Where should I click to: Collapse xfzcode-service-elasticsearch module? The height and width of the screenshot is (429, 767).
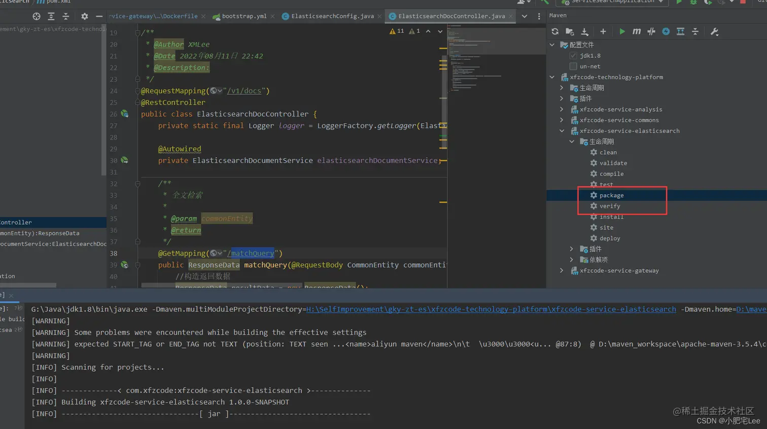pos(562,131)
